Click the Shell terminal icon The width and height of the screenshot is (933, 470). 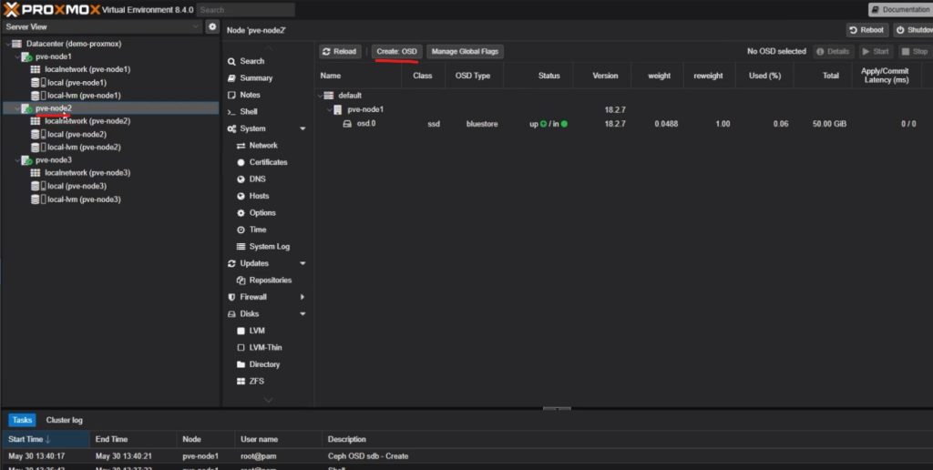[x=231, y=112]
